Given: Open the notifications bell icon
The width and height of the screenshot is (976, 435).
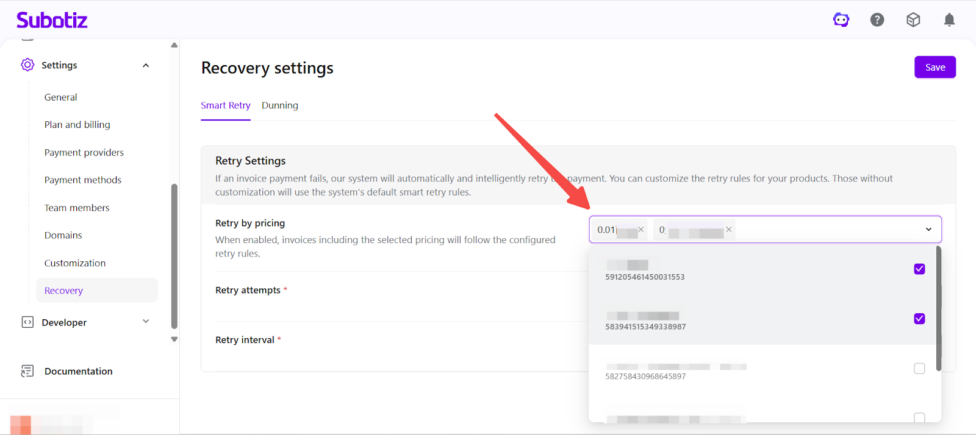Looking at the screenshot, I should (949, 20).
